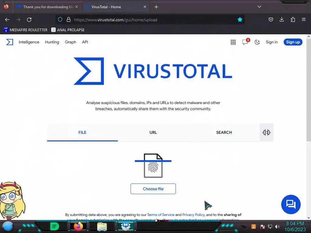
Task: Click the network tray icon
Action: tap(270, 226)
